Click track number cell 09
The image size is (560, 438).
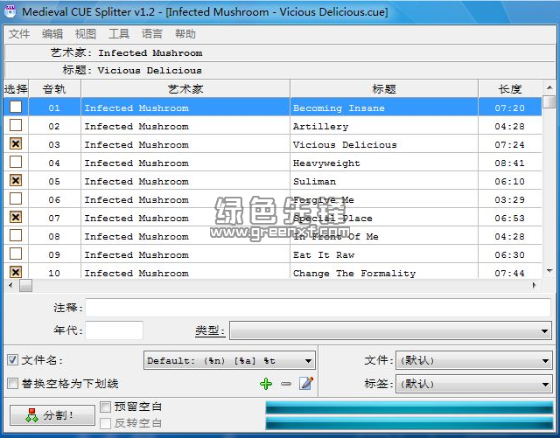(x=54, y=255)
